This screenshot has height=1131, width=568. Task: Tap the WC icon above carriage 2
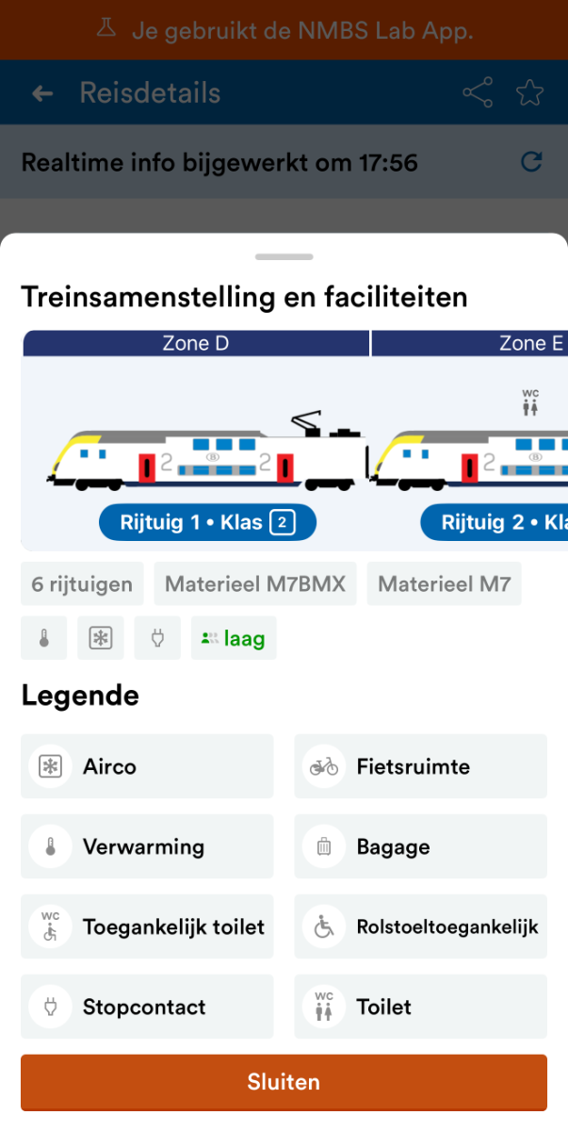[530, 402]
